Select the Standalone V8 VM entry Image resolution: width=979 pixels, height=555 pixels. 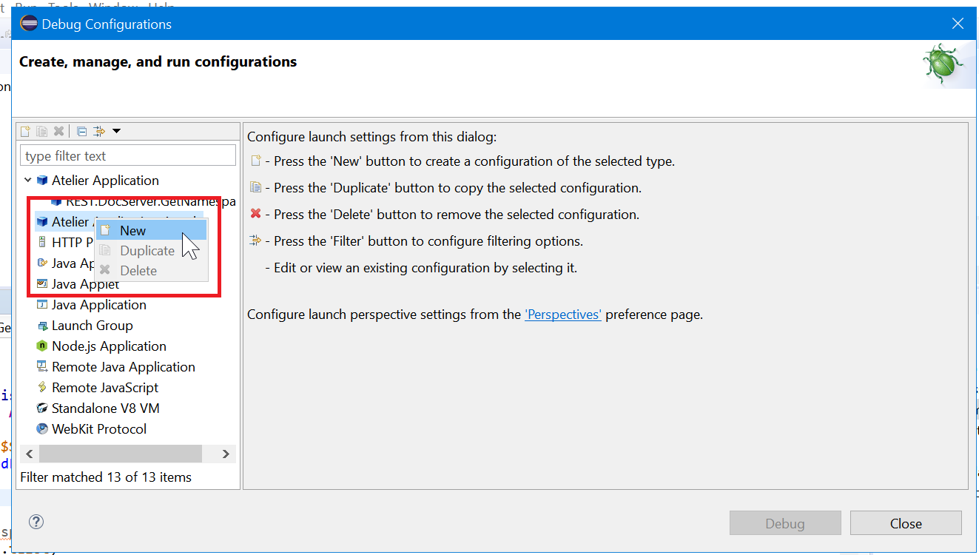point(105,408)
